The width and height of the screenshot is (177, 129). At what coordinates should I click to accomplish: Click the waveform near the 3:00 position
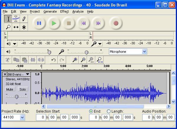pos(106,93)
